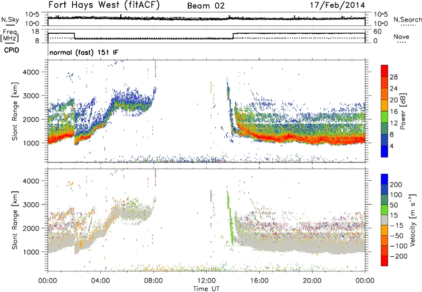The width and height of the screenshot is (422, 292).
Task: Click the date '17/Feb/2014'
Action: point(338,5)
